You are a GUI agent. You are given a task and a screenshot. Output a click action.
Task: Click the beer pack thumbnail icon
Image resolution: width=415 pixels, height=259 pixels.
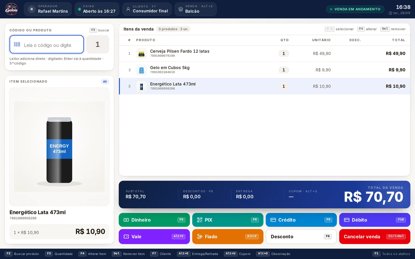pyautogui.click(x=141, y=54)
